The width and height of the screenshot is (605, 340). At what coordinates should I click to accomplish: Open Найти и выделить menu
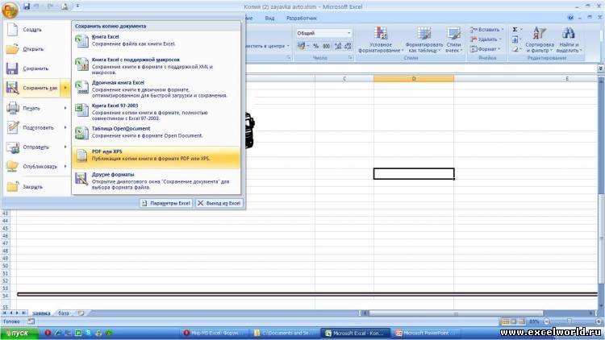pos(568,40)
